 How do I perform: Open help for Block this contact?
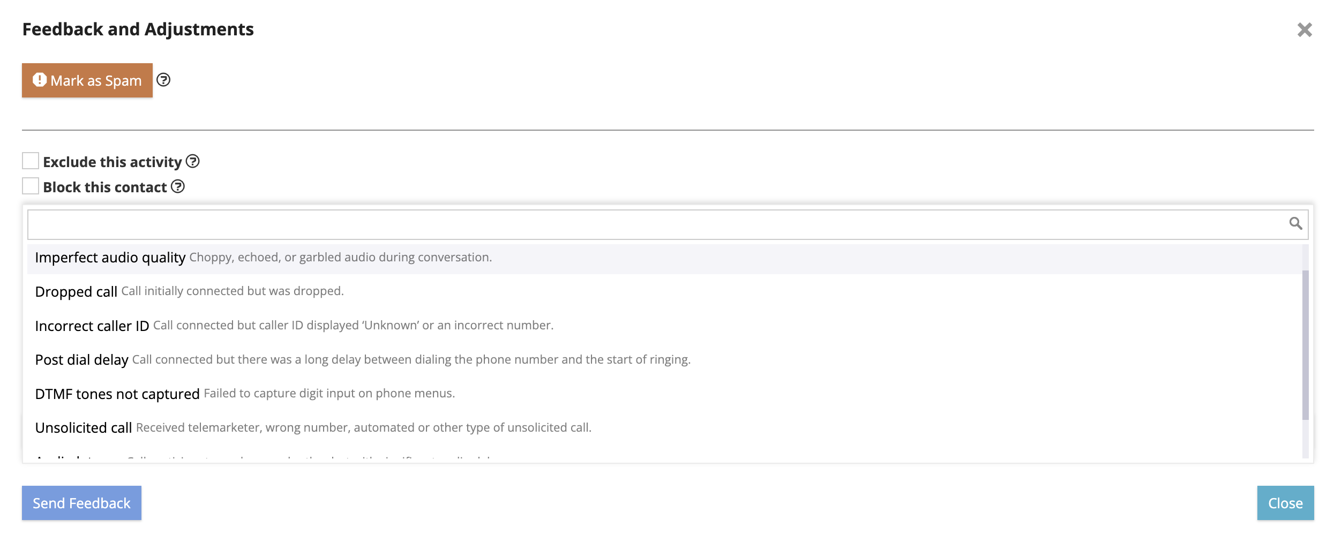pyautogui.click(x=178, y=186)
